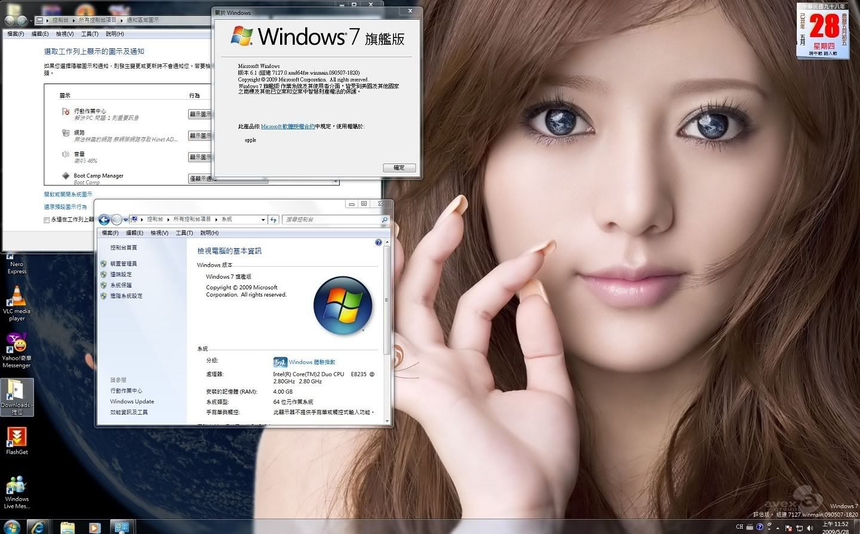This screenshot has height=534, width=860.
Task: Toggle the always-show-icons checkbox (永遠在工作列上)
Action: coord(47,220)
